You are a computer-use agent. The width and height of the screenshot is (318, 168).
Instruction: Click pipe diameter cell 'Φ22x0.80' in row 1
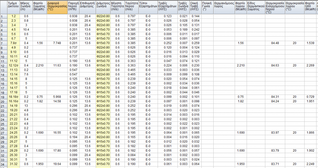coord(103,16)
